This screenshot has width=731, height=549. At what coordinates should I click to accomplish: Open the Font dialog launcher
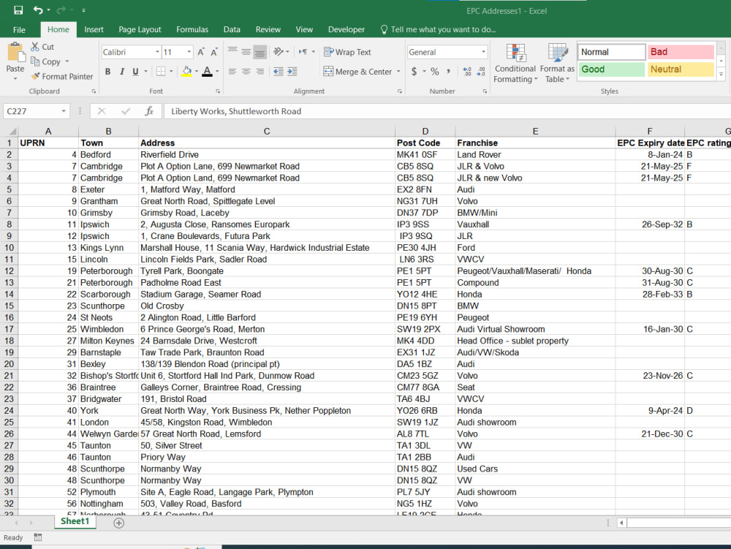[218, 91]
